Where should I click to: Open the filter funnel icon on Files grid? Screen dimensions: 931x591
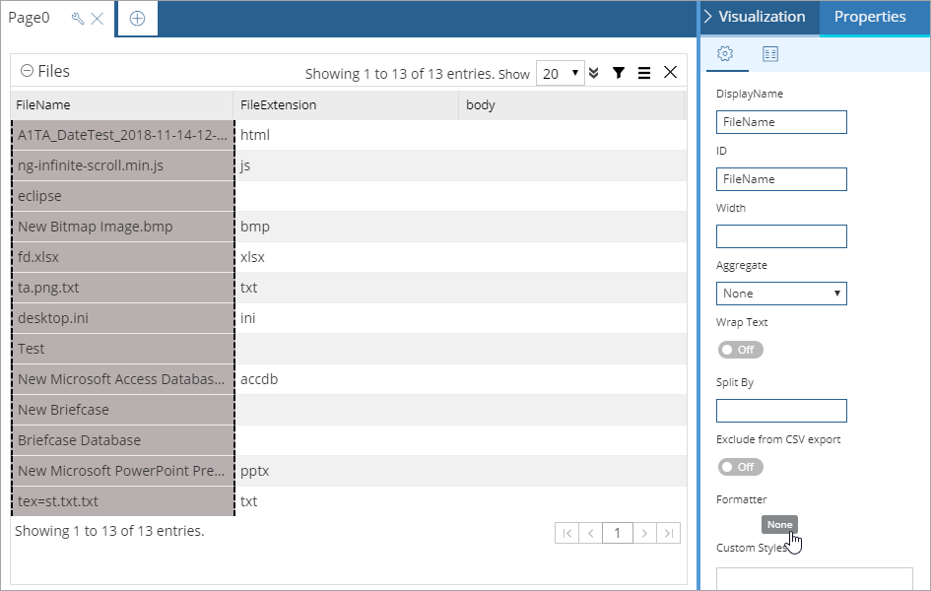coord(619,72)
